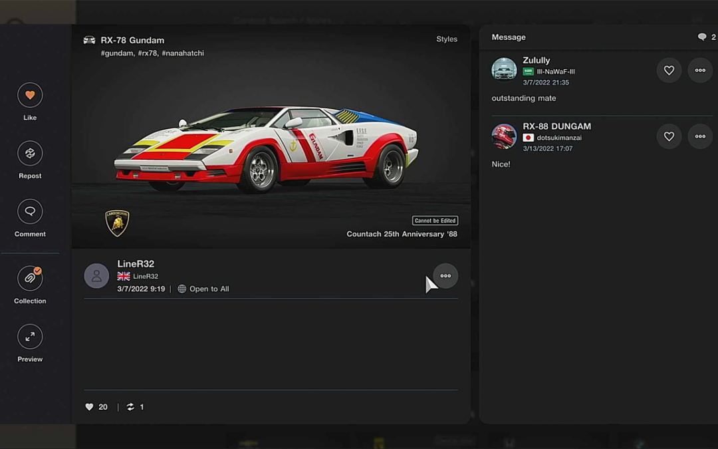
Task: Select the Styles label
Action: (446, 39)
